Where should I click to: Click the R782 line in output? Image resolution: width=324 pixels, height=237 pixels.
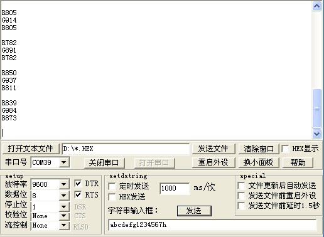(9, 43)
